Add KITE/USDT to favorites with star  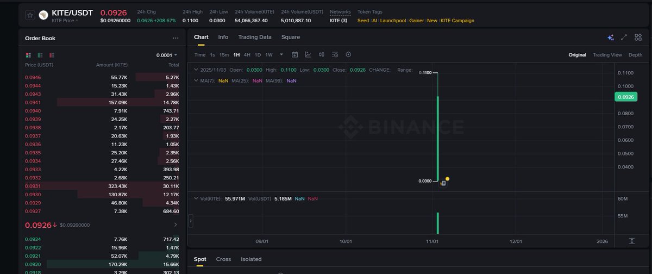point(30,15)
